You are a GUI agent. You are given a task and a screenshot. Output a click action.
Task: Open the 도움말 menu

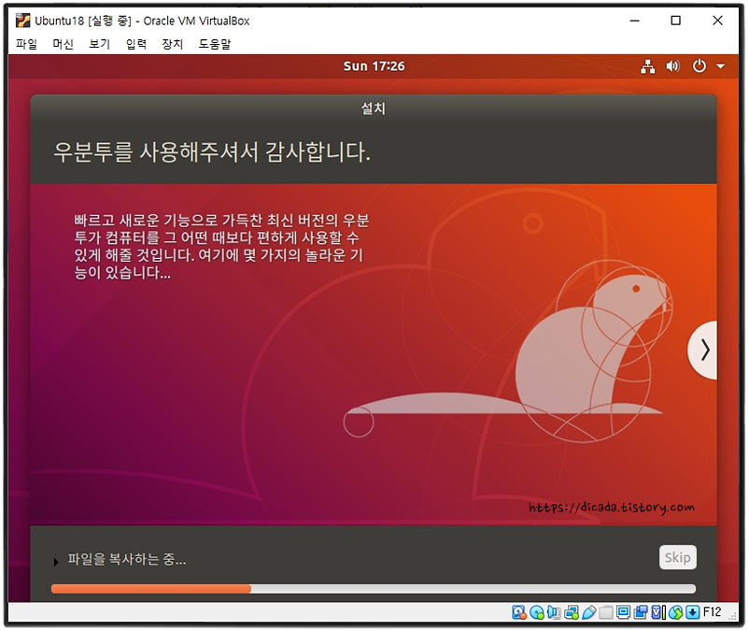[x=215, y=44]
